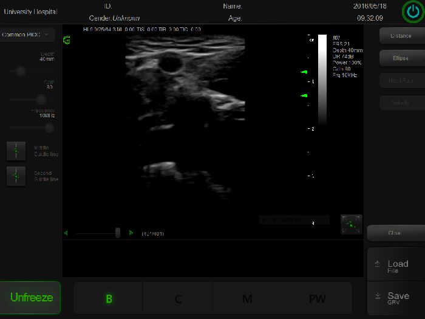425x319 pixels.
Task: Click the green G orientation marker
Action: (67, 40)
